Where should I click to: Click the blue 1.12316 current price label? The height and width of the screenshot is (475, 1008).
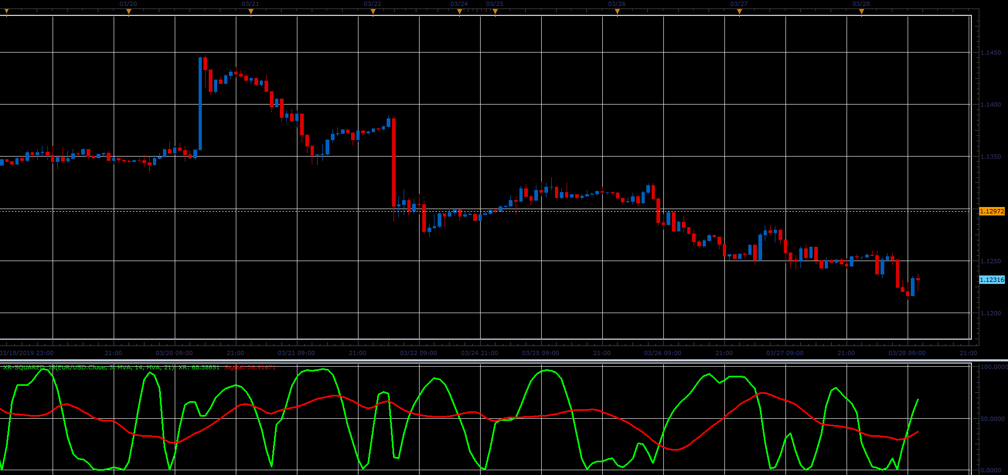[992, 280]
